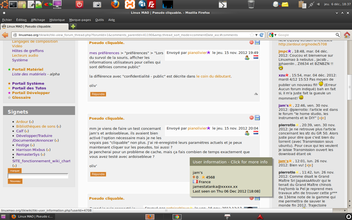Open the Outils menu
Image resolution: width=352 pixels, height=220 pixels.
click(x=100, y=20)
